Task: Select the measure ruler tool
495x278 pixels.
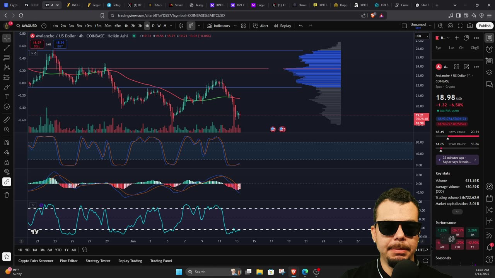Action: tap(7, 120)
